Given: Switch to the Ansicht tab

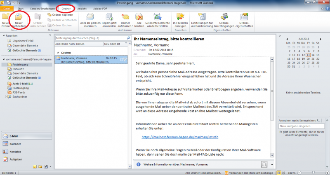Looking at the screenshot, I should (x=82, y=9).
